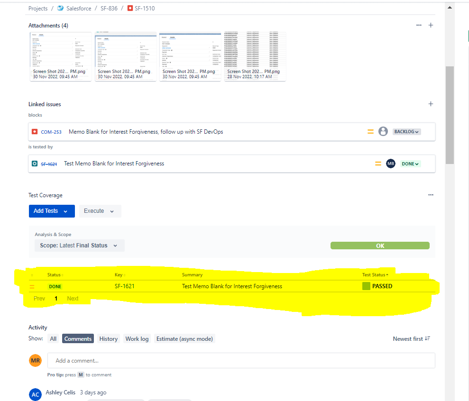This screenshot has height=401, width=469.
Task: Click the Add Tests button
Action: point(46,211)
